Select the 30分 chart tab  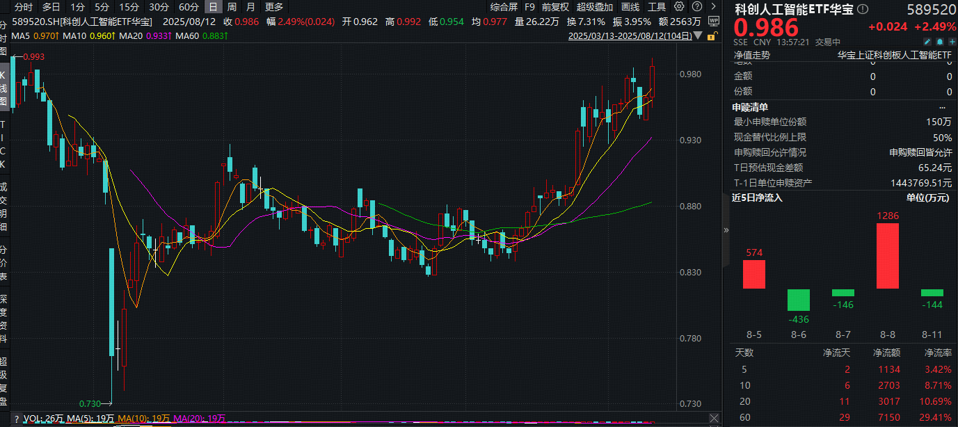click(159, 7)
